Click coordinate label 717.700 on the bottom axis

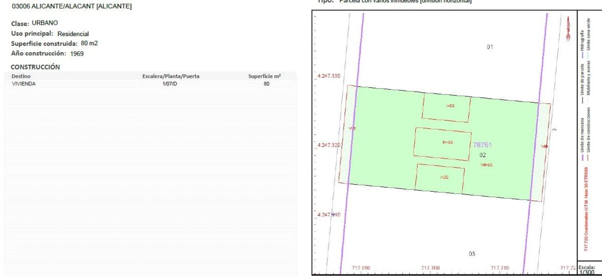(x=430, y=268)
